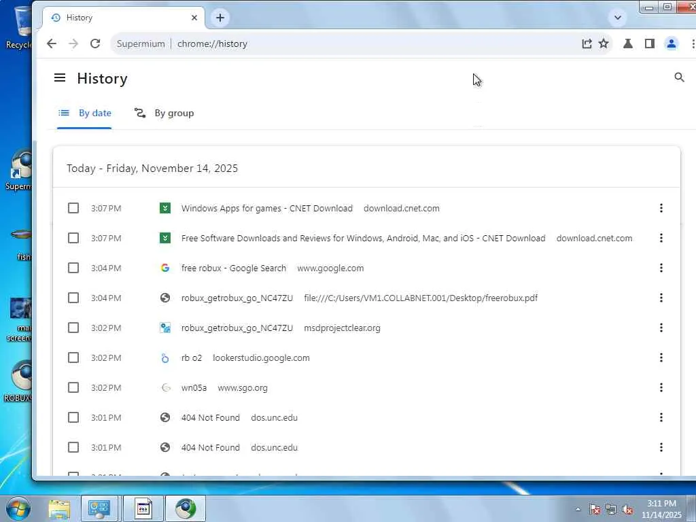Screen dimensions: 696x522
Task: Click the Google favicon for free robux
Action: click(x=165, y=268)
